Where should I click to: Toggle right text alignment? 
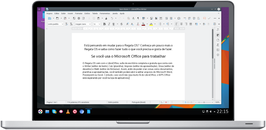tap(186, 24)
